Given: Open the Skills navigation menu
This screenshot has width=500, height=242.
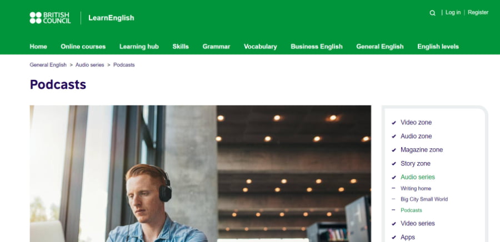Looking at the screenshot, I should [181, 47].
